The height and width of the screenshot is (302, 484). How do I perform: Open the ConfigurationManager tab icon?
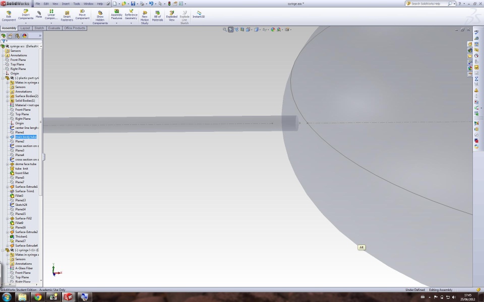tap(17, 36)
